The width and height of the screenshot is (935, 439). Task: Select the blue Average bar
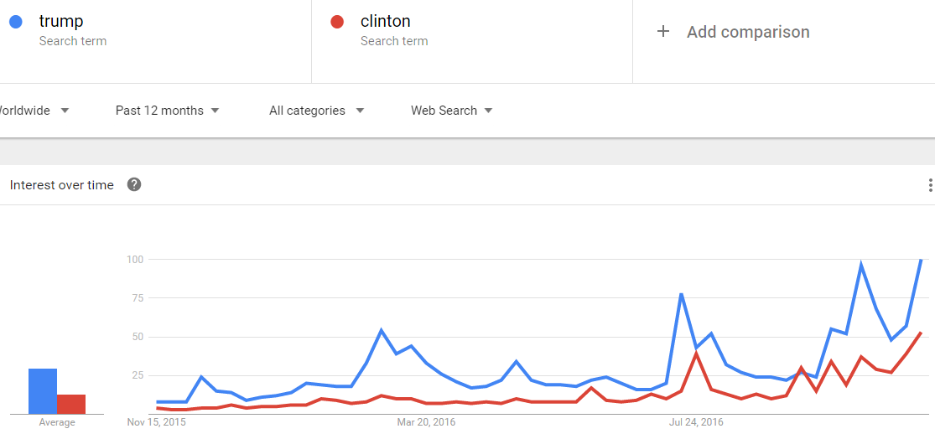43,391
